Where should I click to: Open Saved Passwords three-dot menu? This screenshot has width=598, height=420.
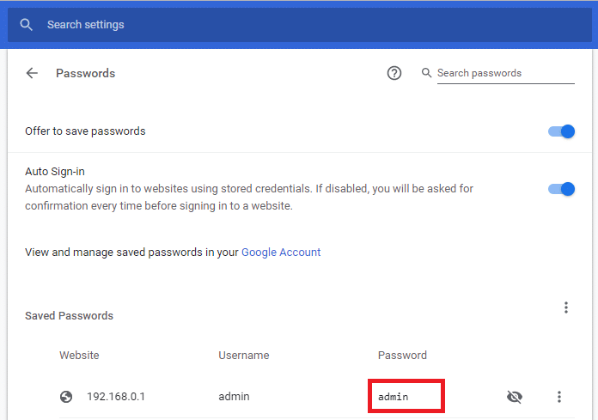click(x=566, y=307)
